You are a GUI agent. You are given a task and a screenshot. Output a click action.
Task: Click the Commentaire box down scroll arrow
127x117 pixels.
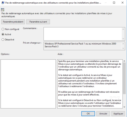pyautogui.click(x=123, y=39)
